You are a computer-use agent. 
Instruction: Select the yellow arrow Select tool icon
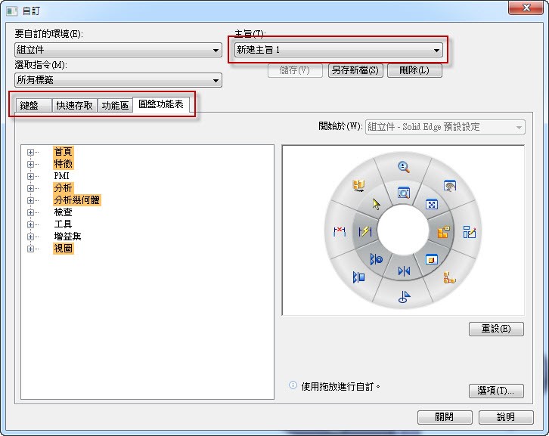click(x=376, y=204)
